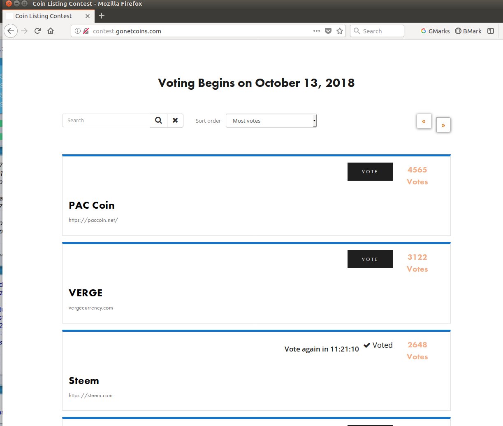The width and height of the screenshot is (503, 426).
Task: Clear the contest search with X icon
Action: coord(175,121)
